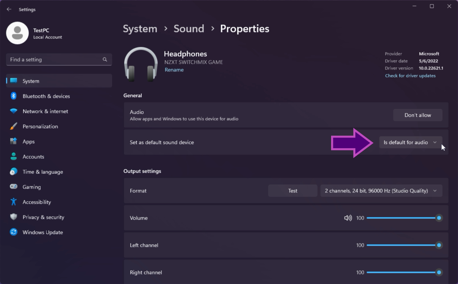Click the 'NZXT SWITCHMIX GAME' device text
This screenshot has height=284, width=458.
click(194, 62)
